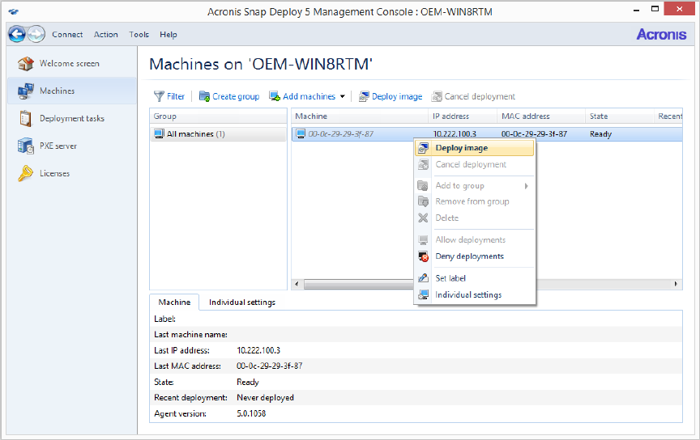Choose Deny deployments in context menu

click(475, 256)
